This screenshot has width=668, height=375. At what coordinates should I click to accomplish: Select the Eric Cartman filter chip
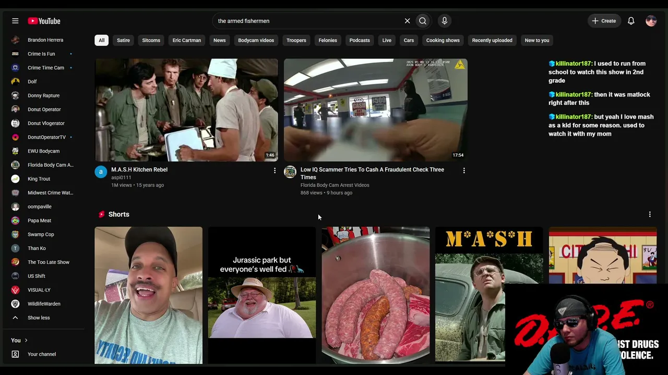coord(187,40)
